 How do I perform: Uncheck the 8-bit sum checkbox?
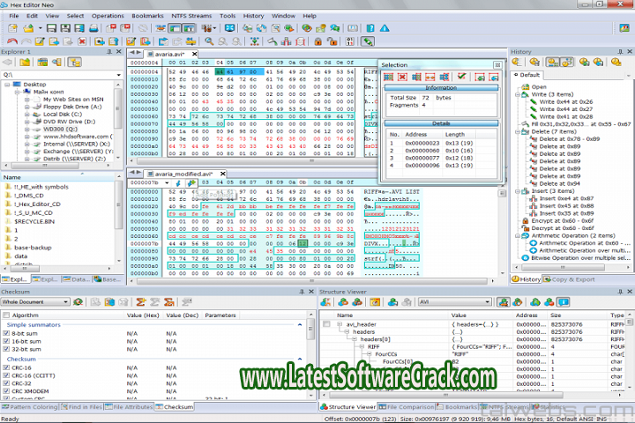pyautogui.click(x=6, y=335)
